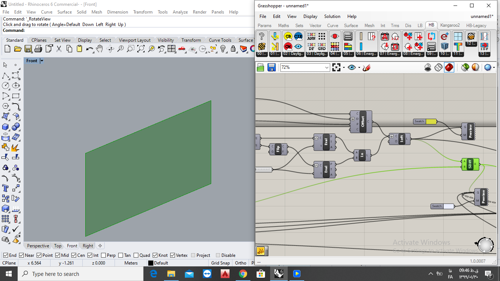Open the unnamed1* document dropdown in Grasshopper
Viewport: 500px width, 281px height.
coord(482,16)
